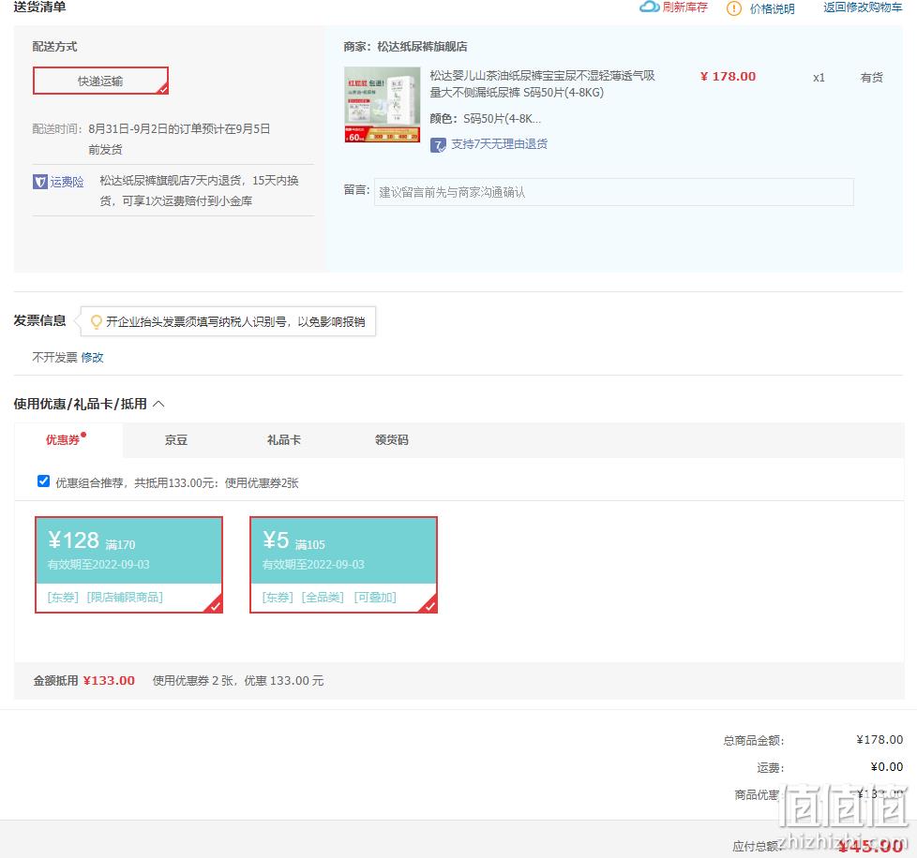Switch to the 京豆 tab
Image resolution: width=917 pixels, height=858 pixels.
(x=176, y=440)
